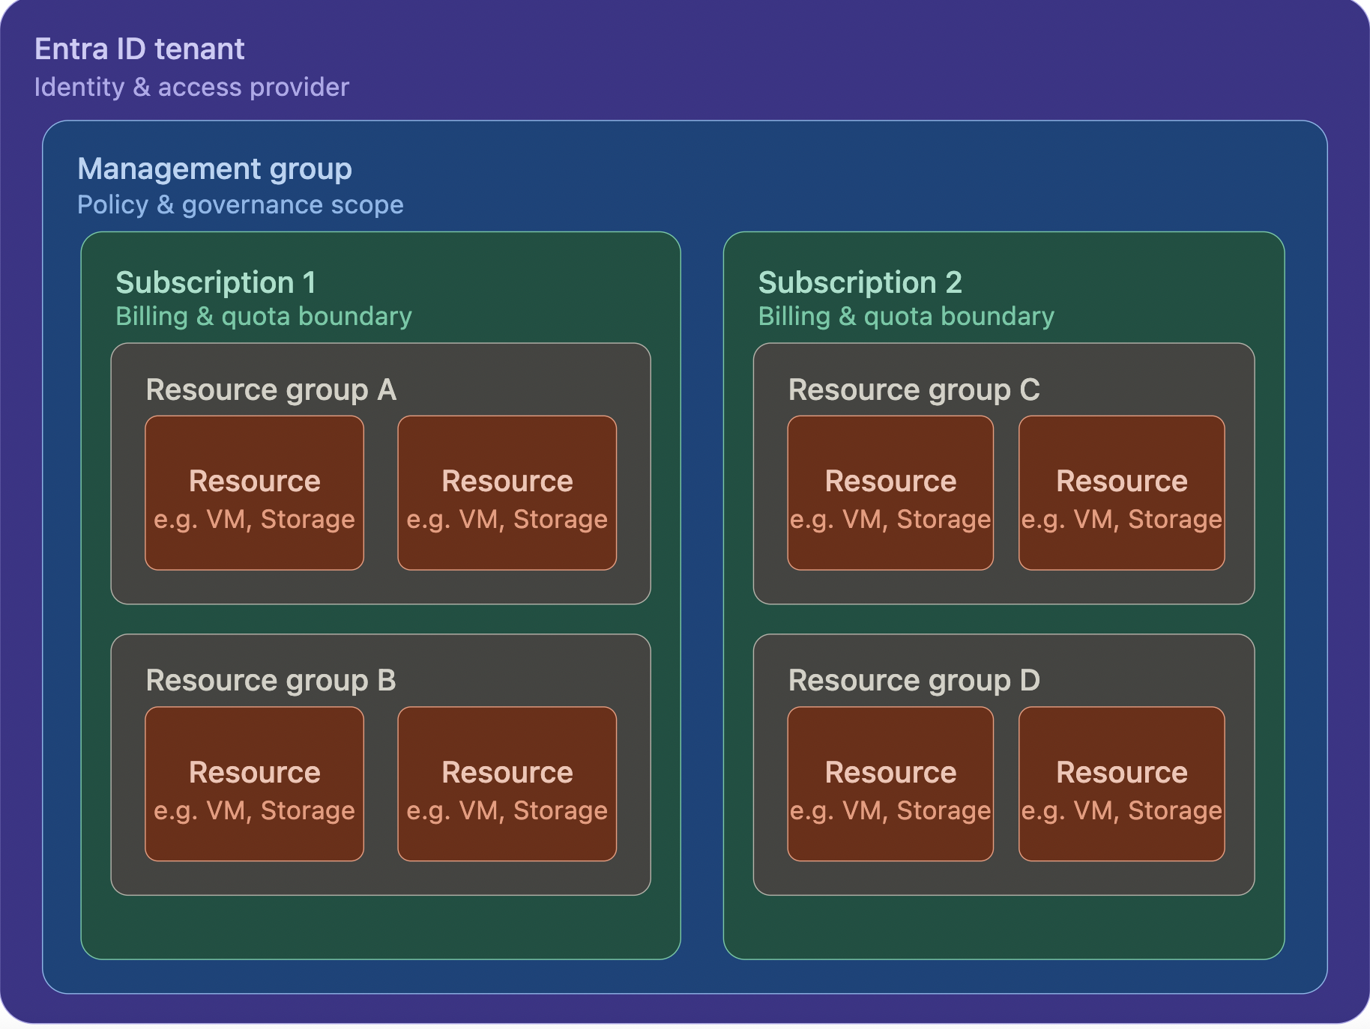
Task: Click the Subscription 1 heading
Action: point(216,282)
